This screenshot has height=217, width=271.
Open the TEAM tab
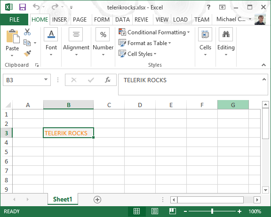pyautogui.click(x=202, y=19)
